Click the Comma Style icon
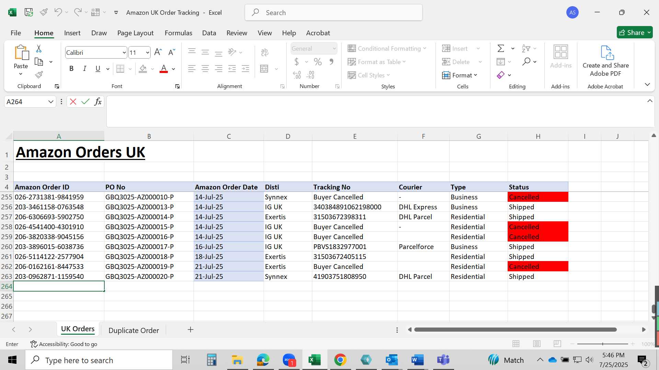The image size is (659, 370). click(x=331, y=62)
